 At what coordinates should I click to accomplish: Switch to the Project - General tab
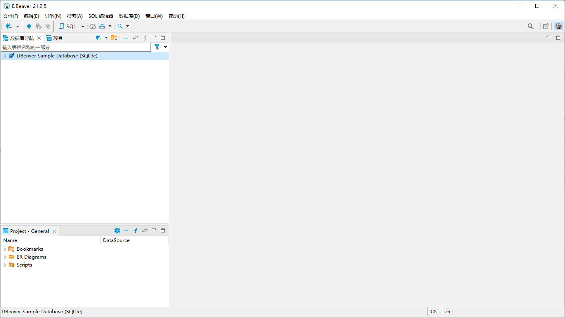click(x=30, y=231)
